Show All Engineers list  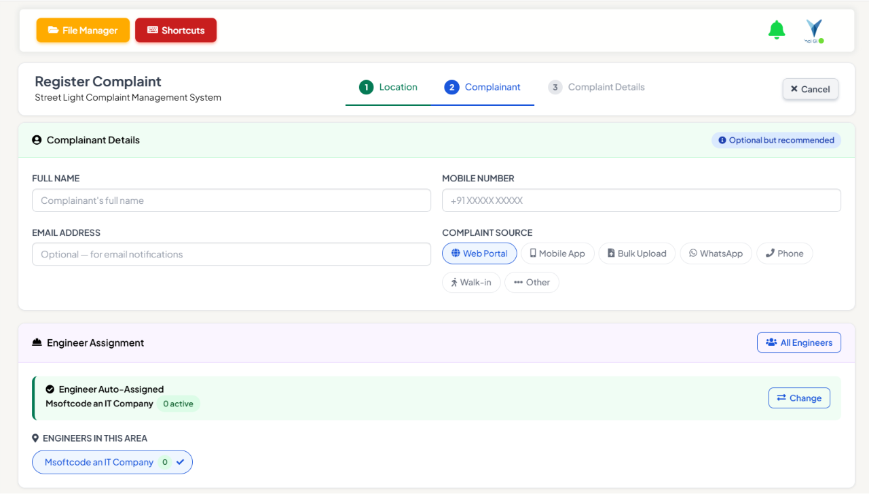pyautogui.click(x=799, y=342)
